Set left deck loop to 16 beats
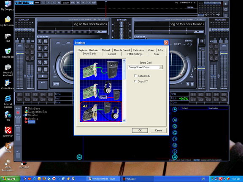243x182 pixels. coord(40,62)
